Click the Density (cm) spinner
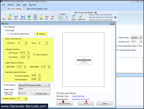 click(141, 42)
